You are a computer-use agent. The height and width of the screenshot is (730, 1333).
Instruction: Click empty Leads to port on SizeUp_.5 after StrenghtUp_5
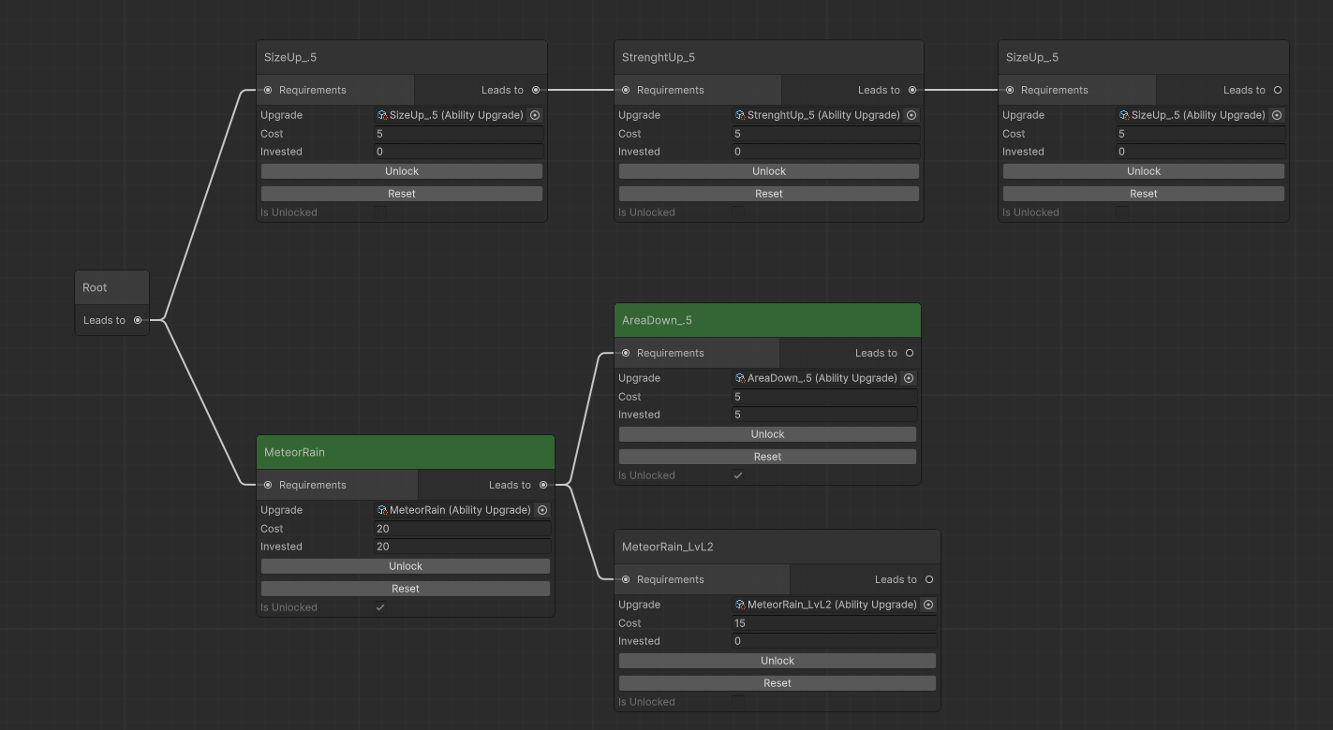(1278, 90)
